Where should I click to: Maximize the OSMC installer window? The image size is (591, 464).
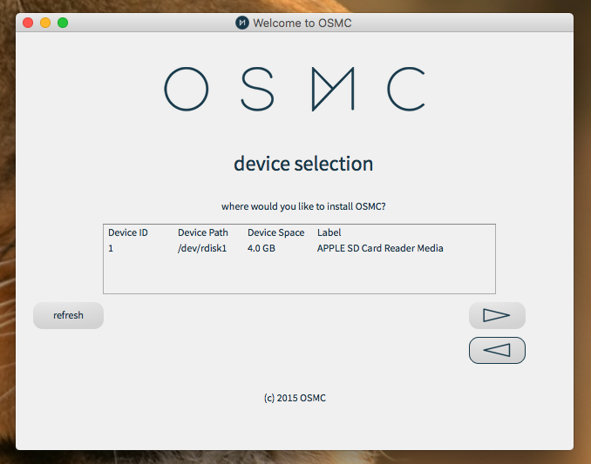[x=63, y=23]
